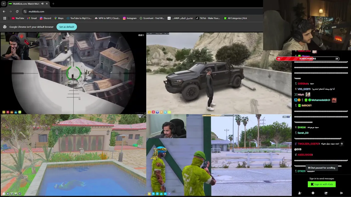Viewport: 351px width, 197px height.
Task: Click the Chrome logo in default-browser infobar
Action: [x=5, y=27]
